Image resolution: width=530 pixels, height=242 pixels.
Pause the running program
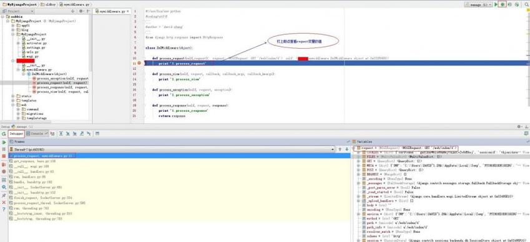click(4, 149)
